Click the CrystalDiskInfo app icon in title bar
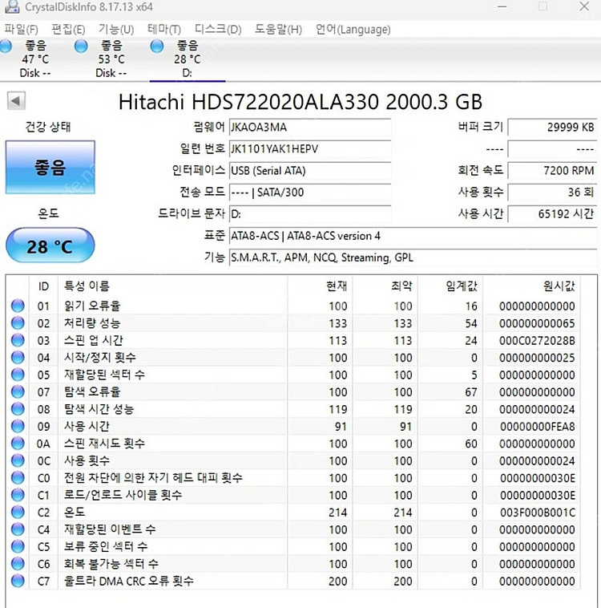The width and height of the screenshot is (601, 608). [x=12, y=7]
